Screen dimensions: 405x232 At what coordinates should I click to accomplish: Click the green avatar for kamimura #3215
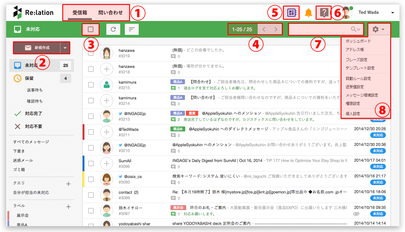[107, 85]
